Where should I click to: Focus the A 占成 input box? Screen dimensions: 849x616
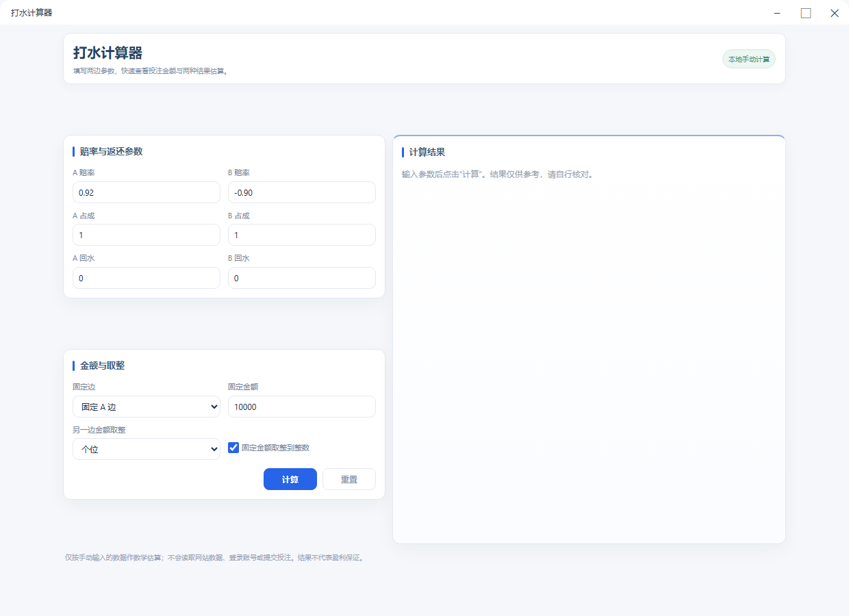pos(147,235)
